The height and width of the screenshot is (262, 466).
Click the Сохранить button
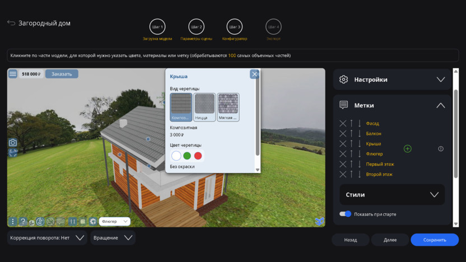(x=435, y=240)
